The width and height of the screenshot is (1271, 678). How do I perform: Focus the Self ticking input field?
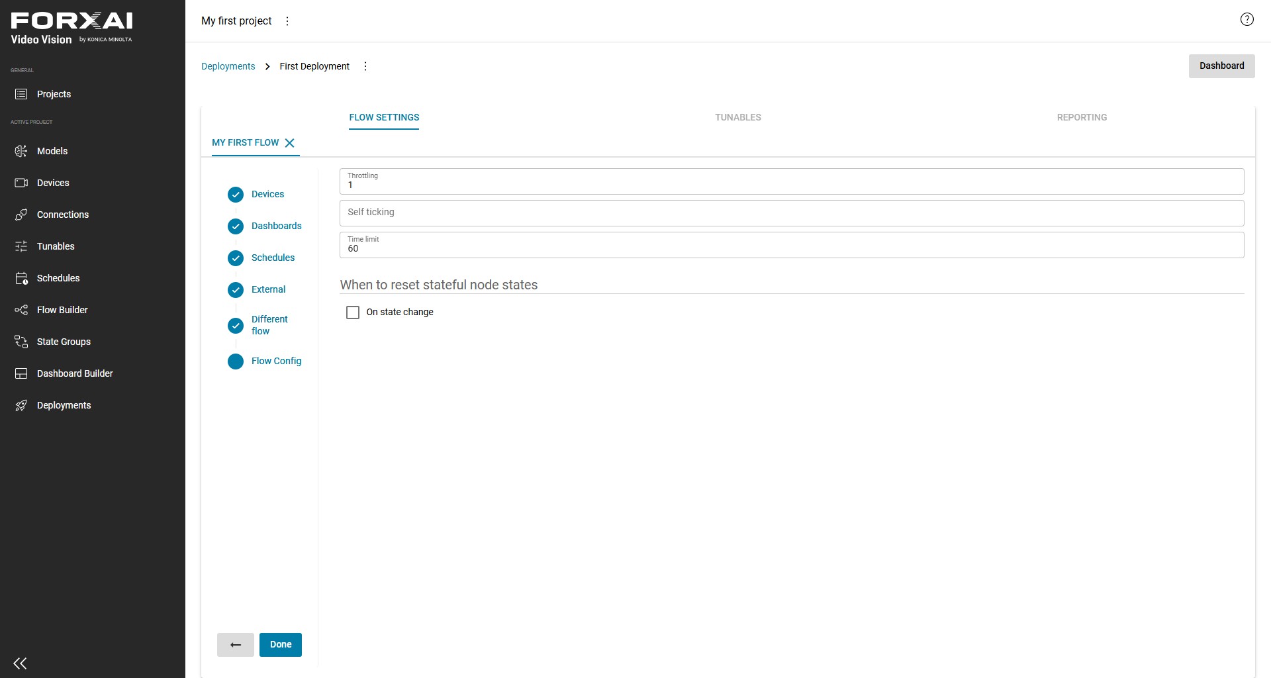[792, 213]
